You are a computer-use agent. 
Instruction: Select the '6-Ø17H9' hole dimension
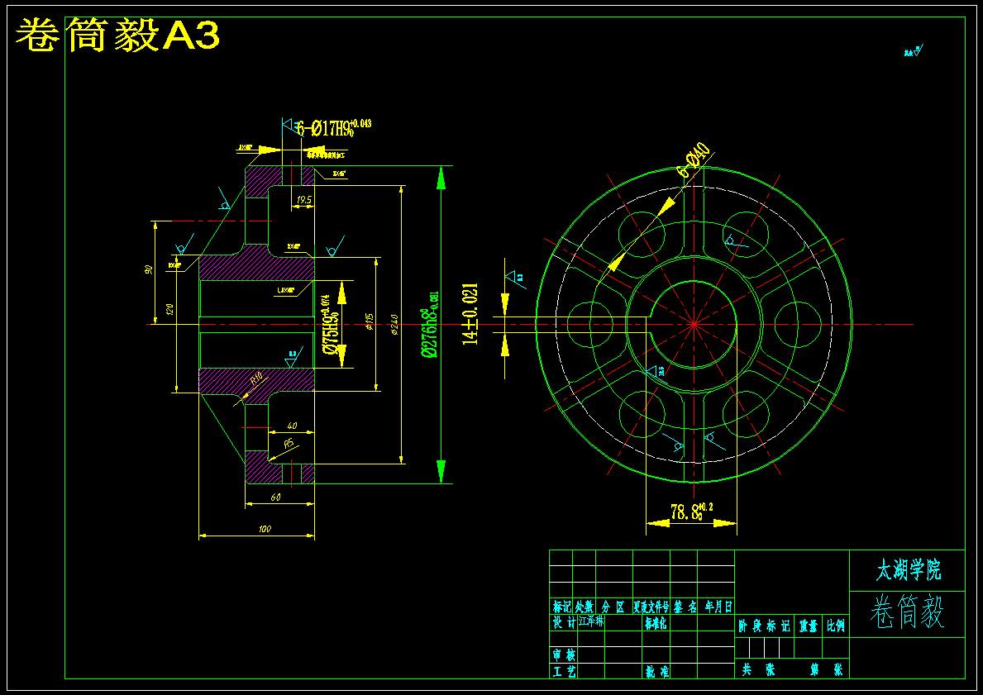tap(333, 127)
